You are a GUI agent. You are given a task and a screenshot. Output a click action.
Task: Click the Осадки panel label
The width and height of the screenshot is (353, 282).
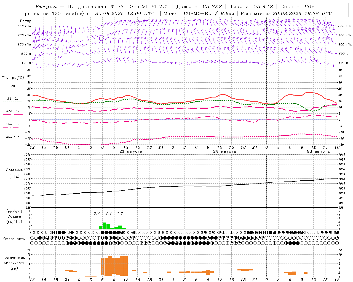tap(14, 216)
